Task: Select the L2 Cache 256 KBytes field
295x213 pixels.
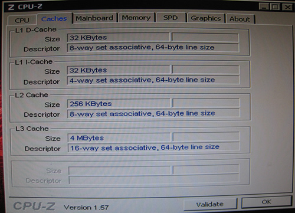Action: 119,103
